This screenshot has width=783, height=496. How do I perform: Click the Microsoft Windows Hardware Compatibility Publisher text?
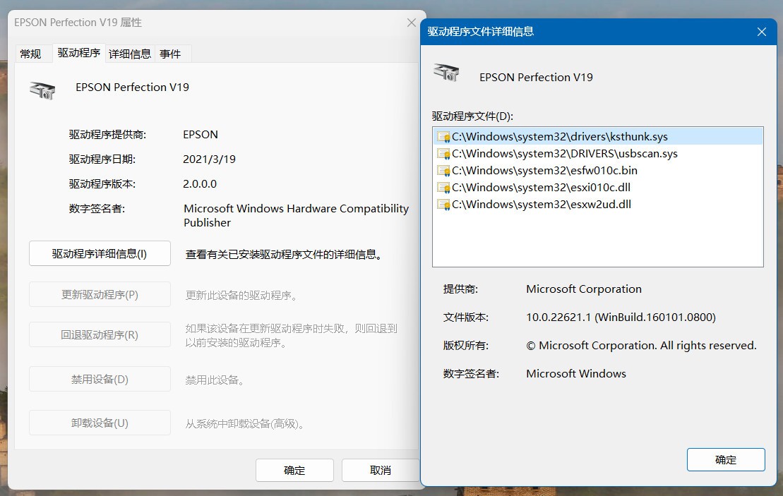tap(296, 216)
